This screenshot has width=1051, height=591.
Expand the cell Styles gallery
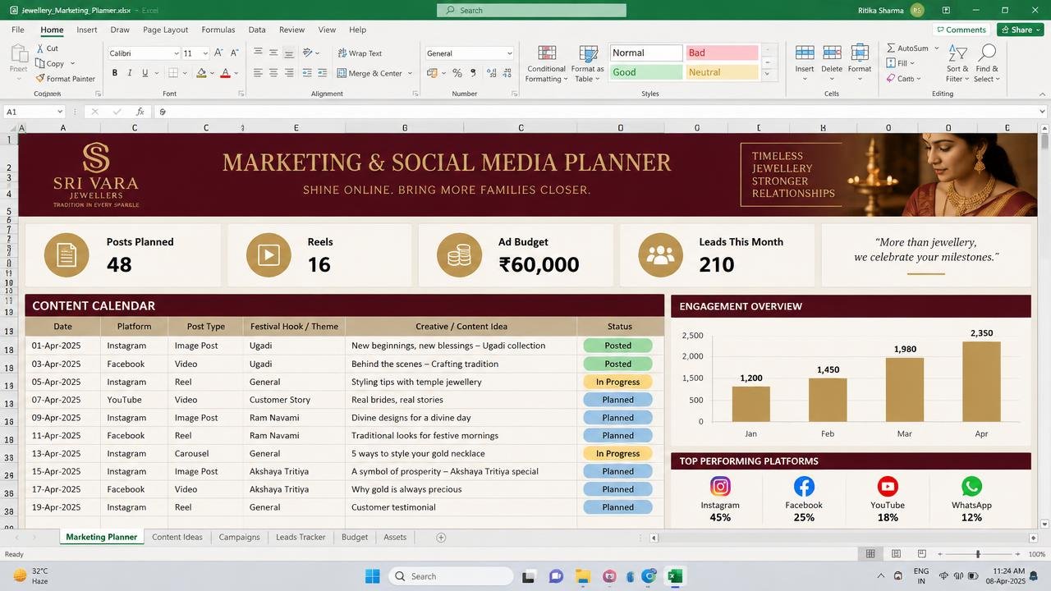click(768, 74)
